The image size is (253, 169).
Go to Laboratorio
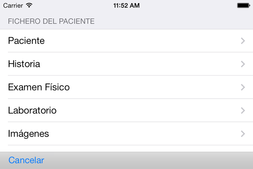tap(32, 110)
